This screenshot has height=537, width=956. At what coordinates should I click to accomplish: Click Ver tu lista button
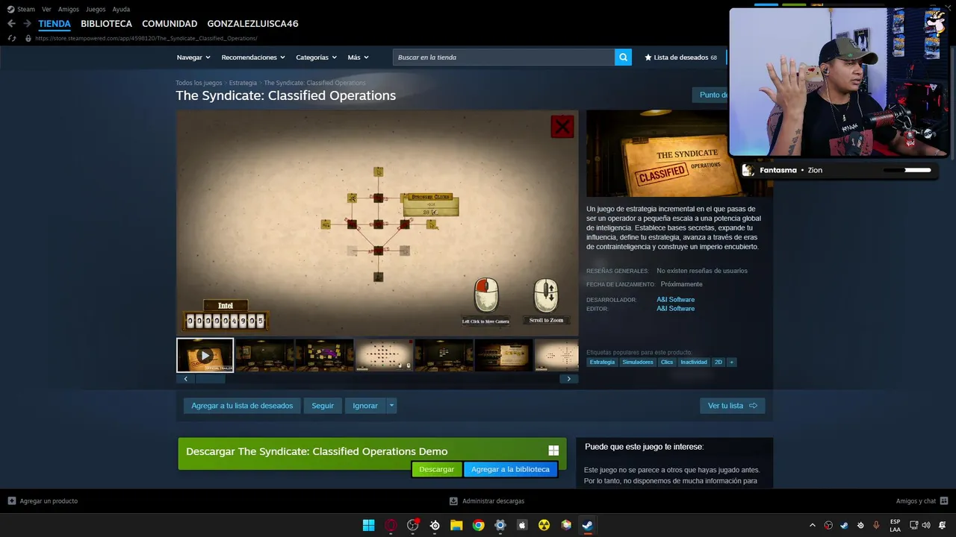[x=732, y=406]
